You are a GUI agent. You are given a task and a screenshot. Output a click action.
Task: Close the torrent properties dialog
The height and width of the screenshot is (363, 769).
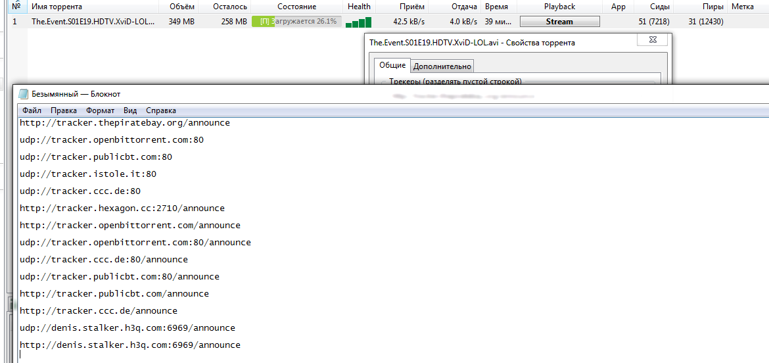pyautogui.click(x=654, y=41)
